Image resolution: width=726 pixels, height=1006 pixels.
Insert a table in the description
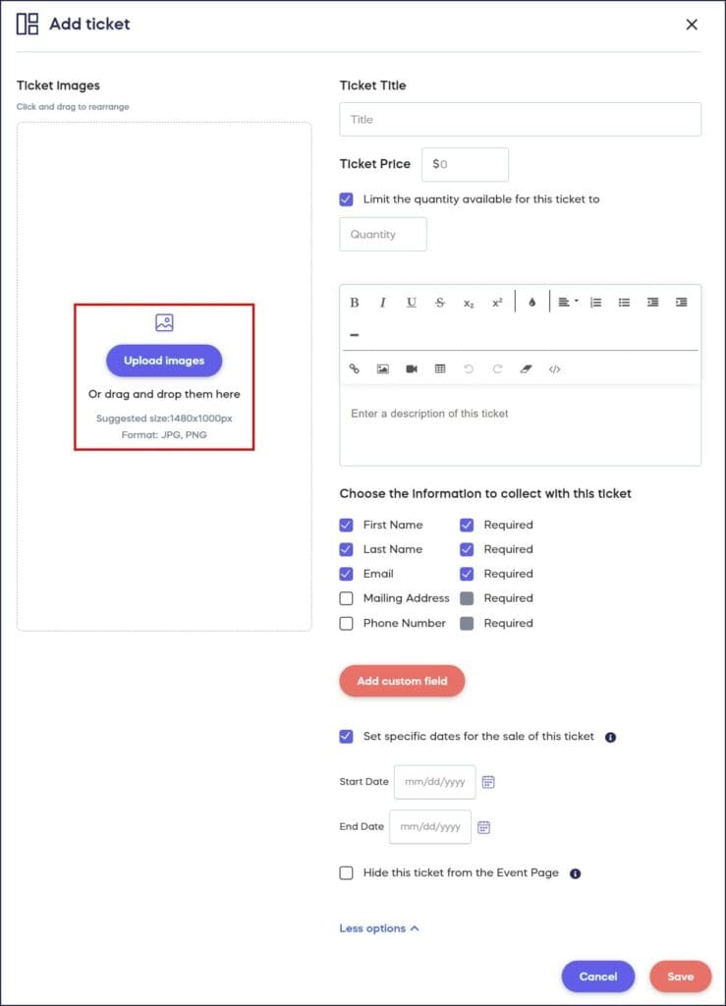440,369
